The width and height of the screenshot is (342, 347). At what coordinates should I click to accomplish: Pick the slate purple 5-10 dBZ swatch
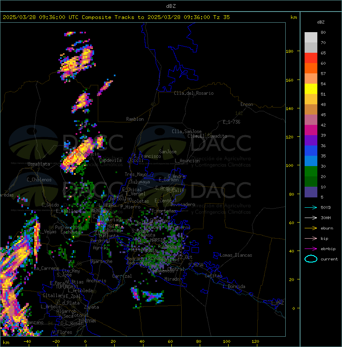[x=311, y=192]
